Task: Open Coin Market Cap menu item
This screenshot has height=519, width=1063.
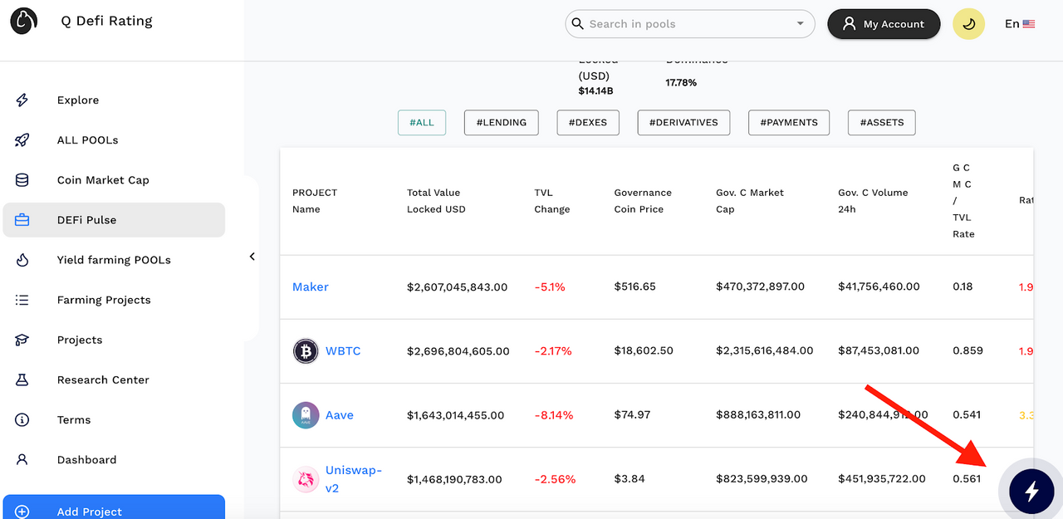Action: (x=114, y=180)
